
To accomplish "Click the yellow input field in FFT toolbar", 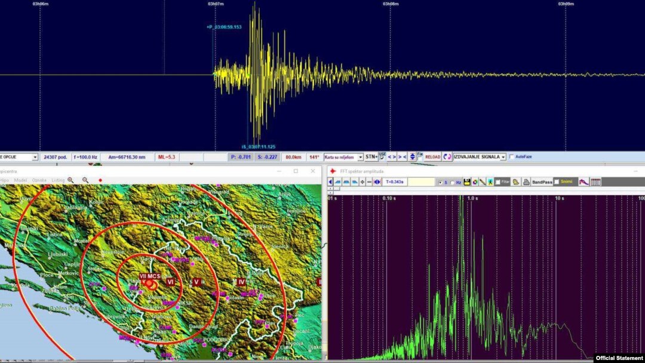I will (421, 181).
